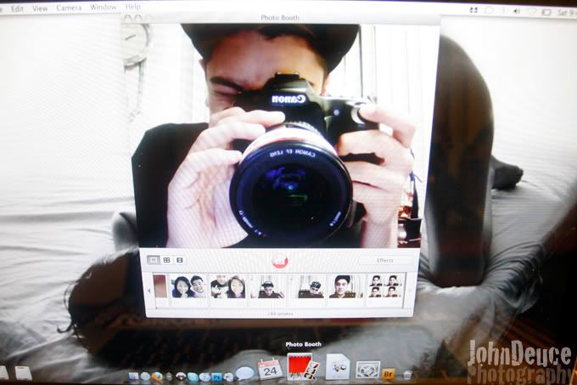Open the Camera menu
Screen dimensions: 577x385
[69, 8]
